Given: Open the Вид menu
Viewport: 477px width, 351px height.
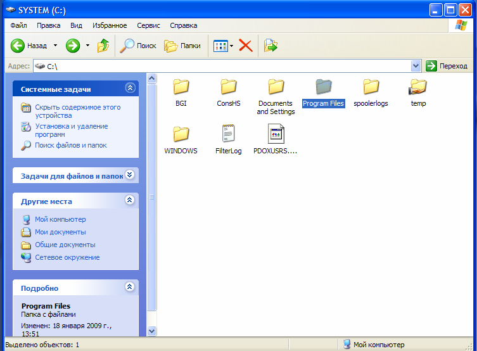Looking at the screenshot, I should [76, 25].
